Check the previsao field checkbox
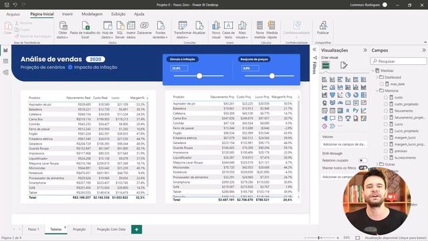 [386, 151]
